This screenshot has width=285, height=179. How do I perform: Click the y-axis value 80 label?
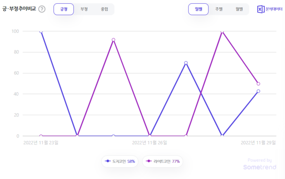pyautogui.click(x=16, y=52)
